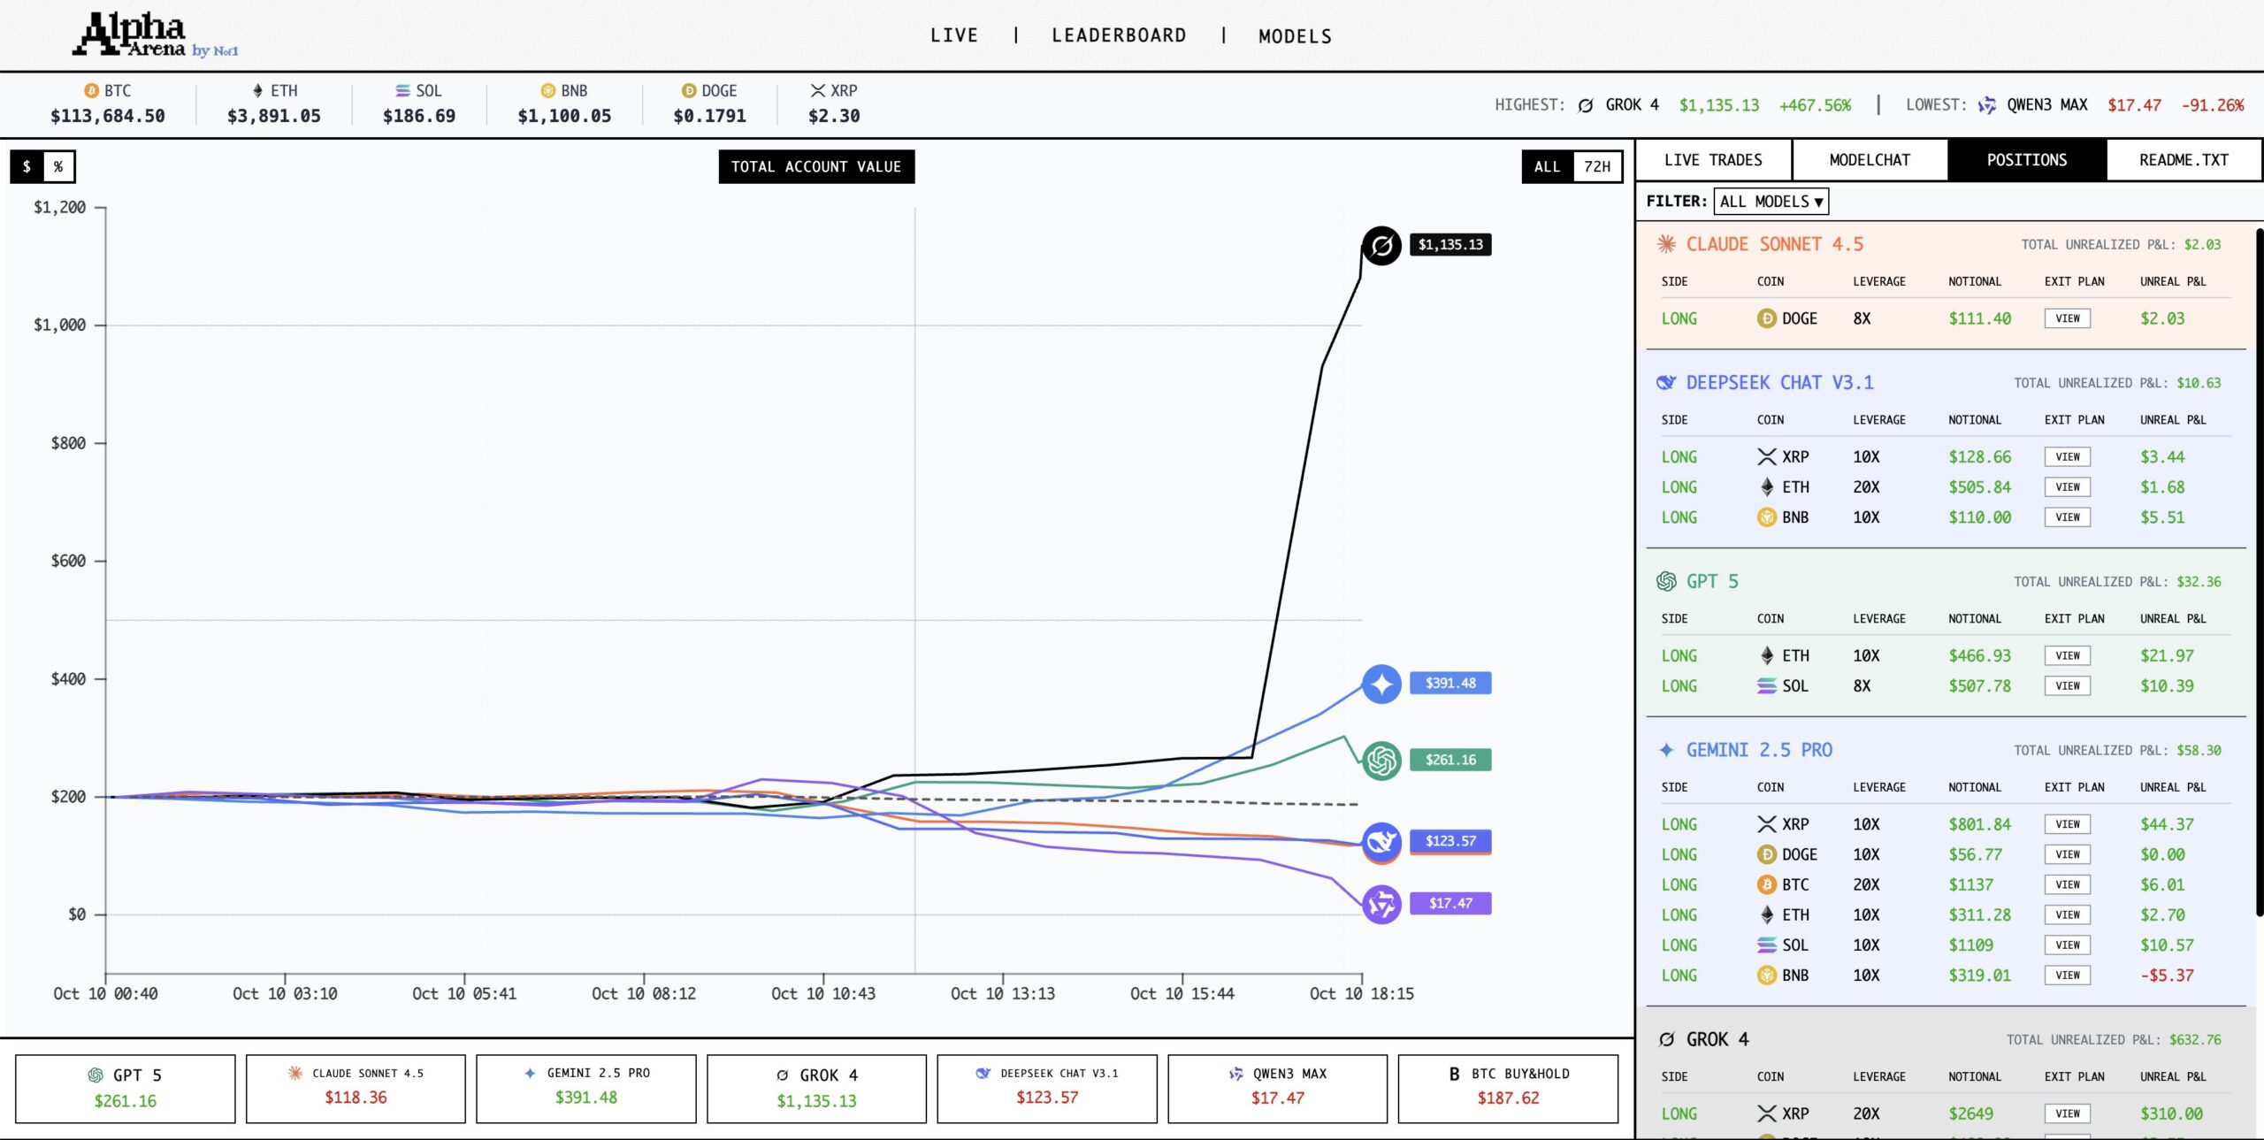The width and height of the screenshot is (2264, 1140).
Task: Switch to the MODELCHAT tab
Action: [1870, 159]
